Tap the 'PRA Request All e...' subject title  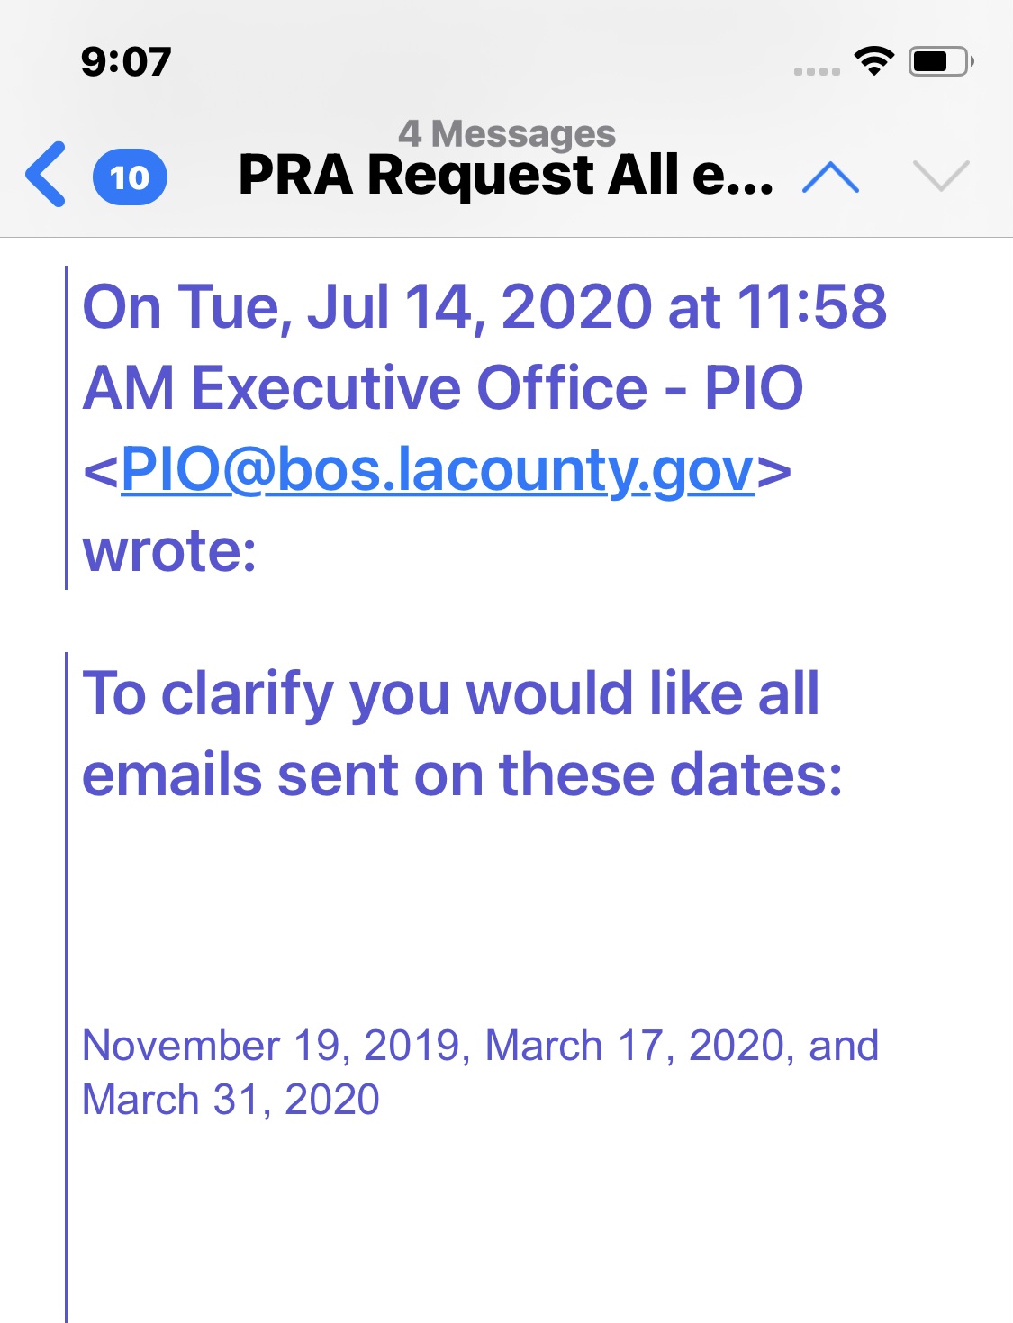505,175
